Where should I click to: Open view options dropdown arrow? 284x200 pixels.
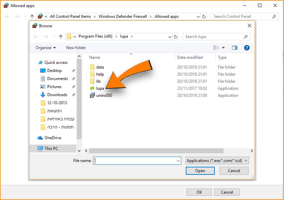[x=223, y=48]
